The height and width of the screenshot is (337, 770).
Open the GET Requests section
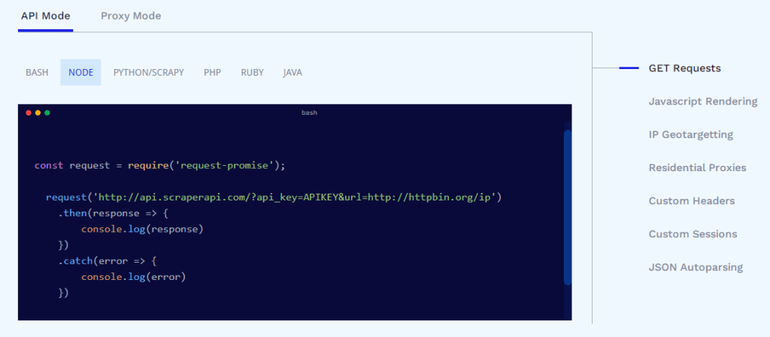(684, 68)
